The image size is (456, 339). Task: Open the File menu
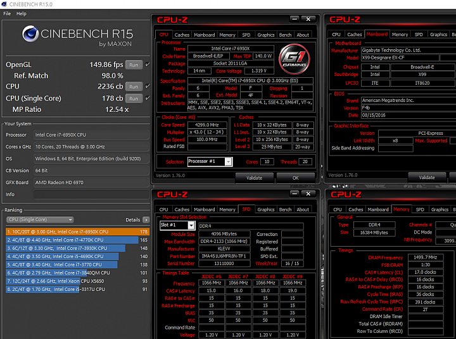[x=7, y=14]
